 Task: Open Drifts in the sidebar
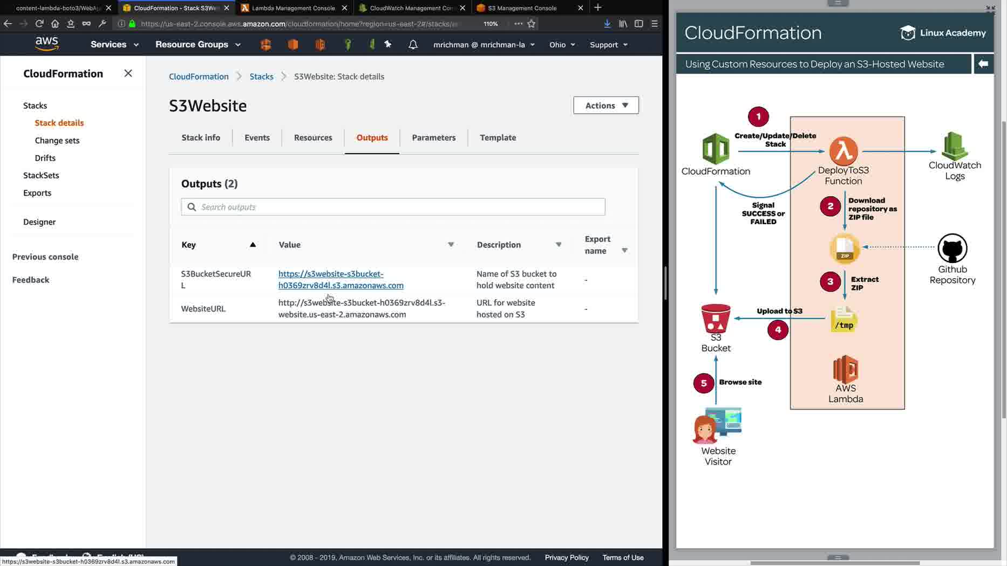45,158
